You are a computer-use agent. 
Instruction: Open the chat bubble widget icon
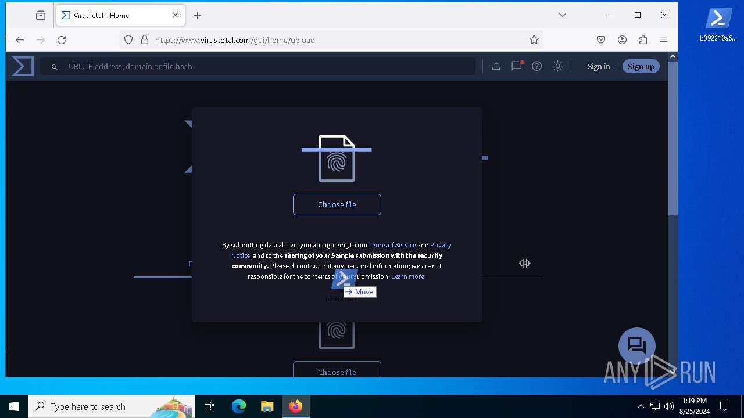[x=637, y=346]
